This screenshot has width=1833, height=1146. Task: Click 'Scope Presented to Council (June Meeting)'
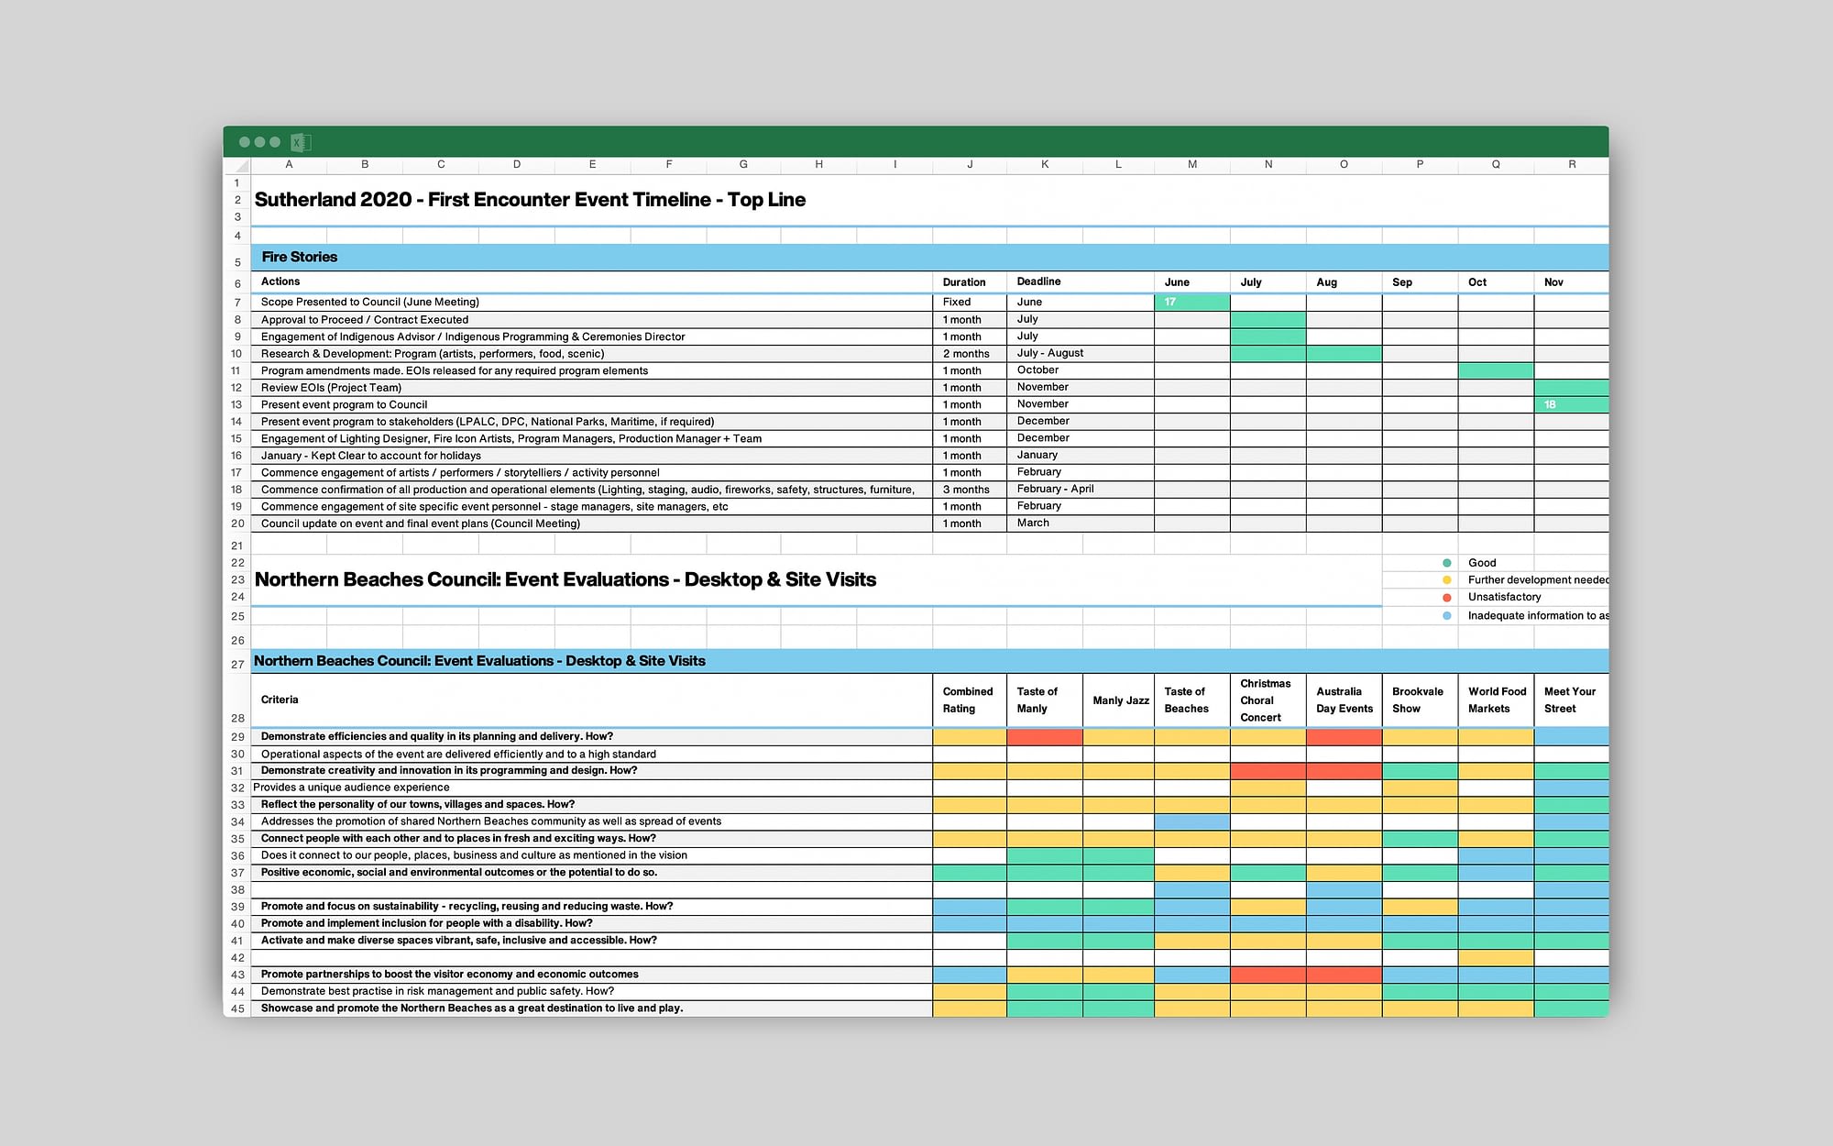(x=370, y=302)
